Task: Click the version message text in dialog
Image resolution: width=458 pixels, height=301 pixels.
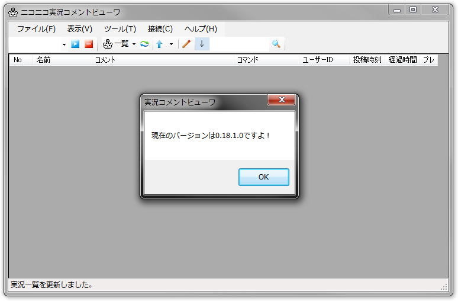Action: click(x=210, y=136)
